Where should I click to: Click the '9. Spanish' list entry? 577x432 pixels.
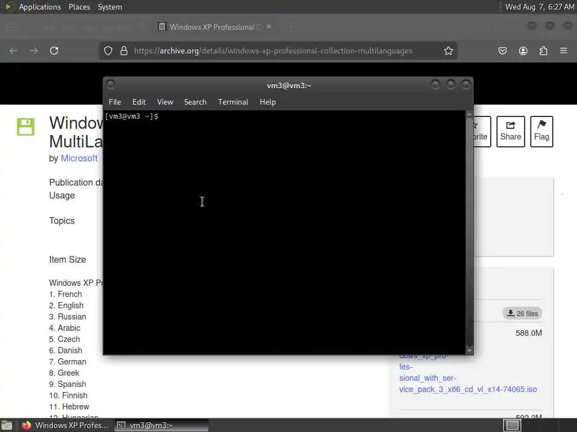click(68, 384)
